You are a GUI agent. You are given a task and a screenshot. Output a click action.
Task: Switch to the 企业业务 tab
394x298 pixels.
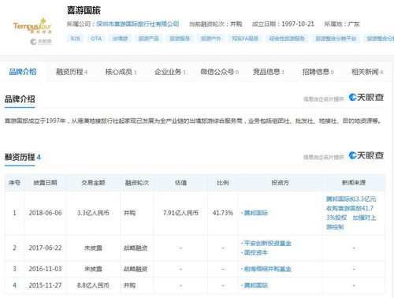(170, 72)
